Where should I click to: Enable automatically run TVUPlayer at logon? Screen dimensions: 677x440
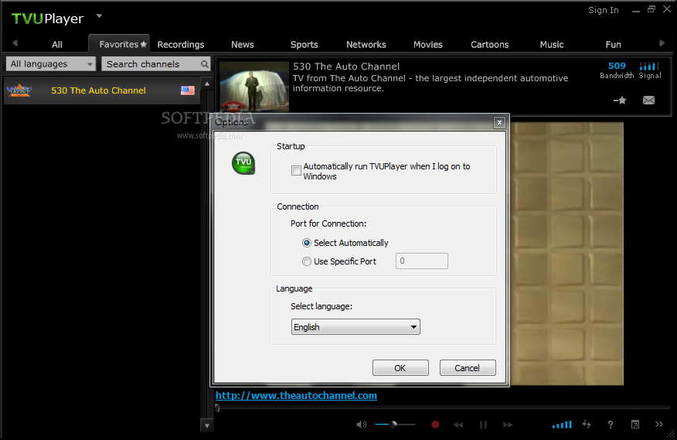pyautogui.click(x=296, y=170)
